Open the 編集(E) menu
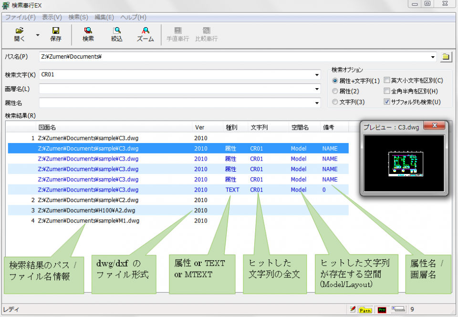Screen dimensions: 458x317 [x=104, y=17]
